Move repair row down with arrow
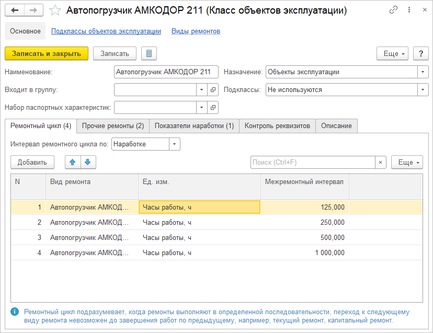The width and height of the screenshot is (433, 333). pyautogui.click(x=88, y=162)
